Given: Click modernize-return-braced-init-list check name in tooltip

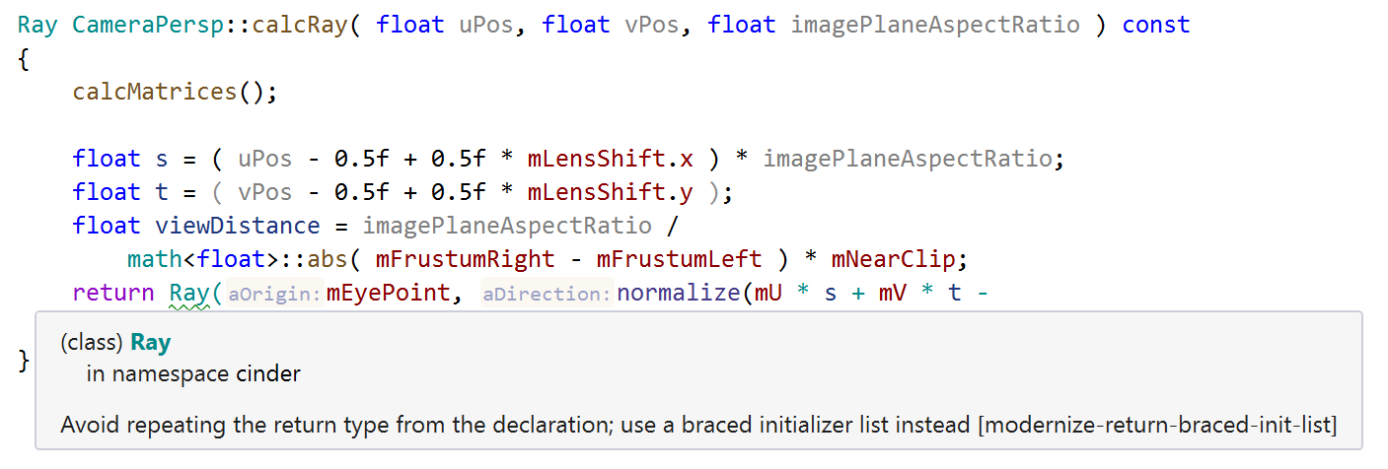Looking at the screenshot, I should [1160, 426].
